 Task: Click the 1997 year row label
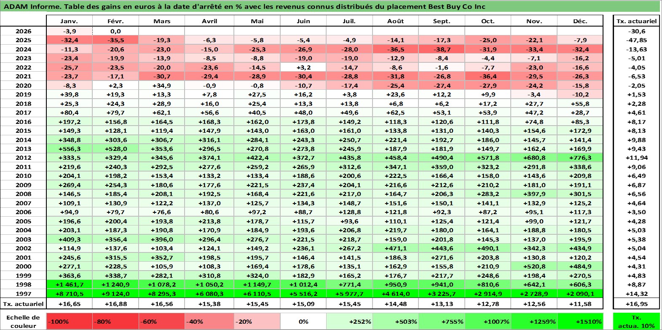click(23, 294)
